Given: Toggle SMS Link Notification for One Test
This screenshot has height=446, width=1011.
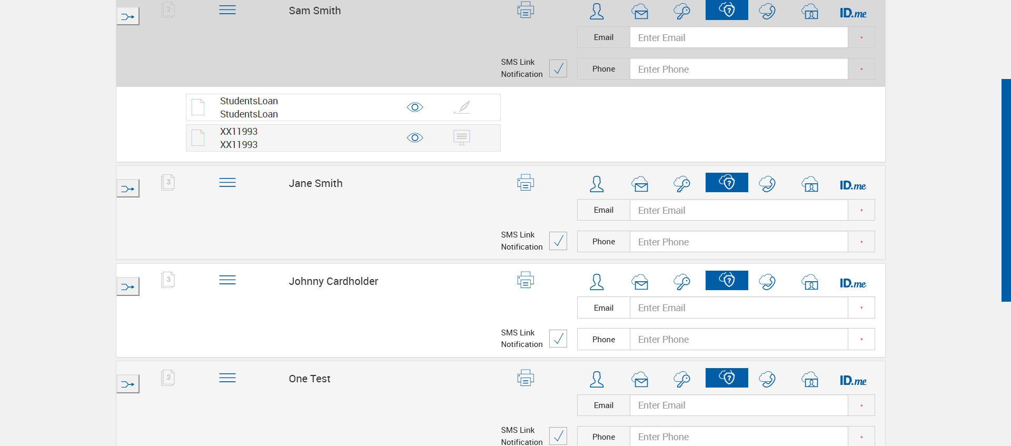Looking at the screenshot, I should point(558,436).
